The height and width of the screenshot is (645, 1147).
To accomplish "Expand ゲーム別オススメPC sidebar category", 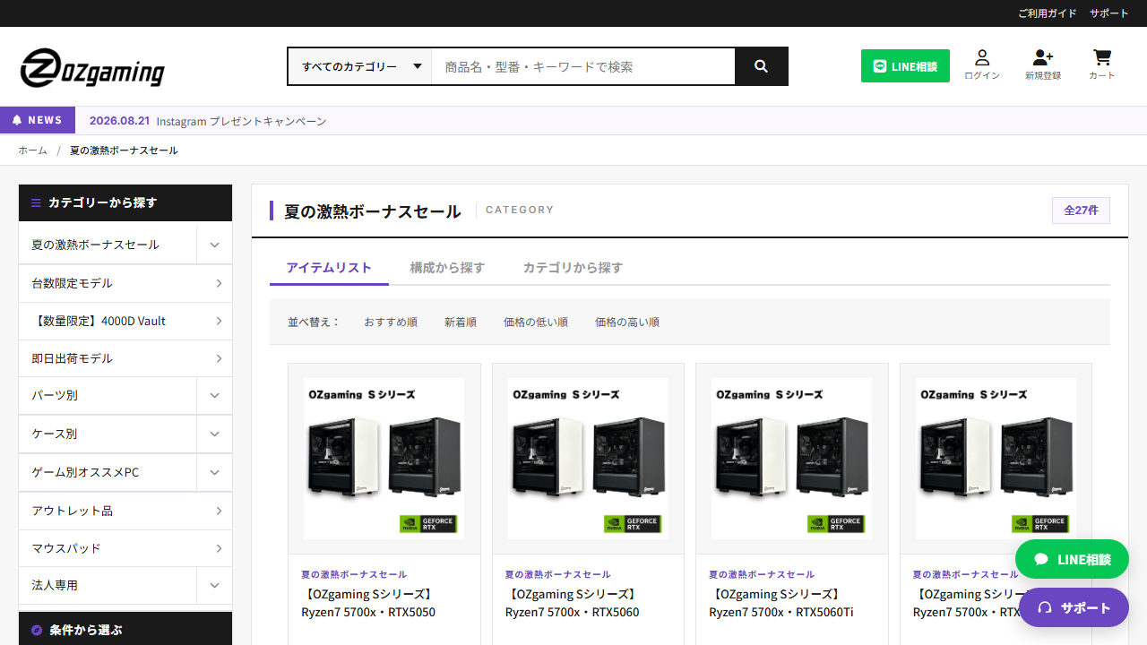I will pyautogui.click(x=214, y=472).
